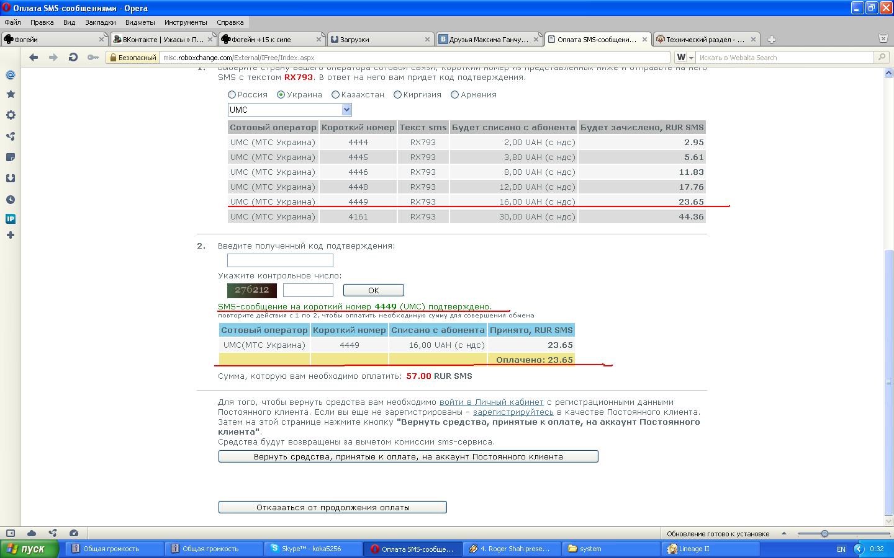Screen dimensions: 894x558
Task: Click the OK button
Action: pyautogui.click(x=374, y=290)
